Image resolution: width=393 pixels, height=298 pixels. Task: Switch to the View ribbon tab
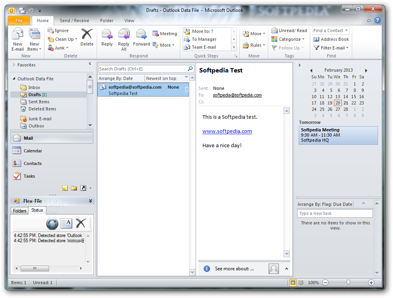click(x=129, y=21)
